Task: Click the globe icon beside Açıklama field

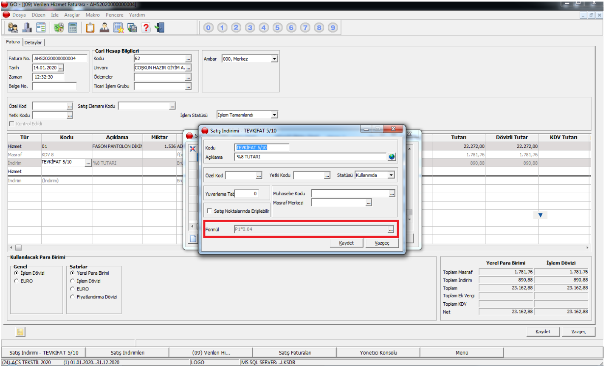Action: coord(392,157)
